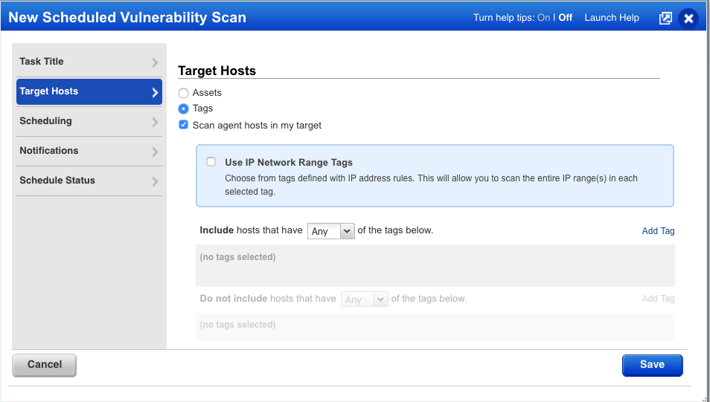This screenshot has width=710, height=402.
Task: Open the Do not include Any dropdown
Action: (x=365, y=299)
